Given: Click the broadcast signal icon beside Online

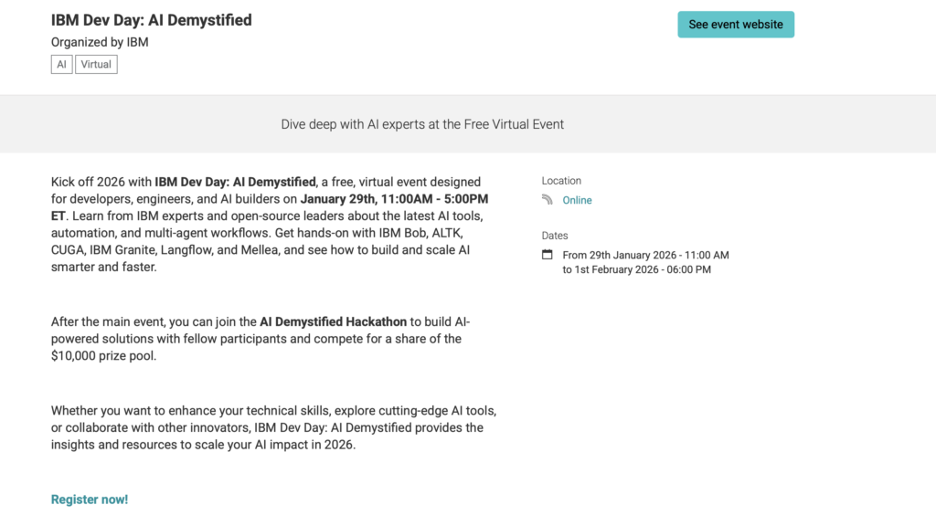Looking at the screenshot, I should tap(548, 200).
